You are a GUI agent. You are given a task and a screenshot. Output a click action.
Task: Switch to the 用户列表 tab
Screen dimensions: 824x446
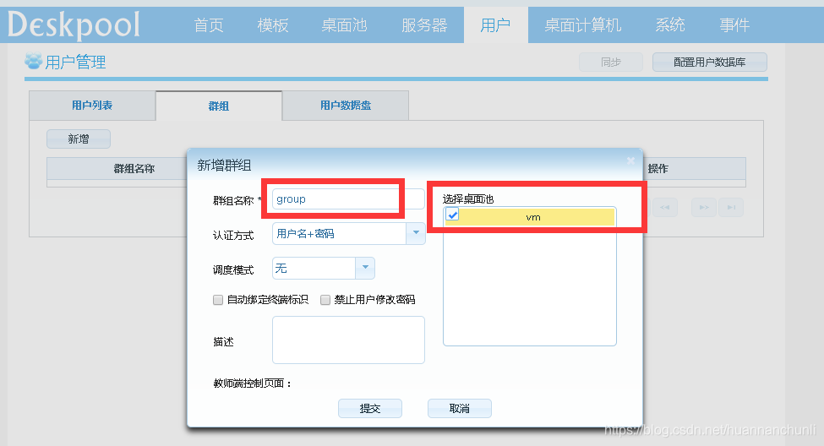pyautogui.click(x=92, y=105)
